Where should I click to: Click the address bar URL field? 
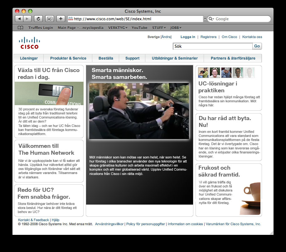(135, 19)
